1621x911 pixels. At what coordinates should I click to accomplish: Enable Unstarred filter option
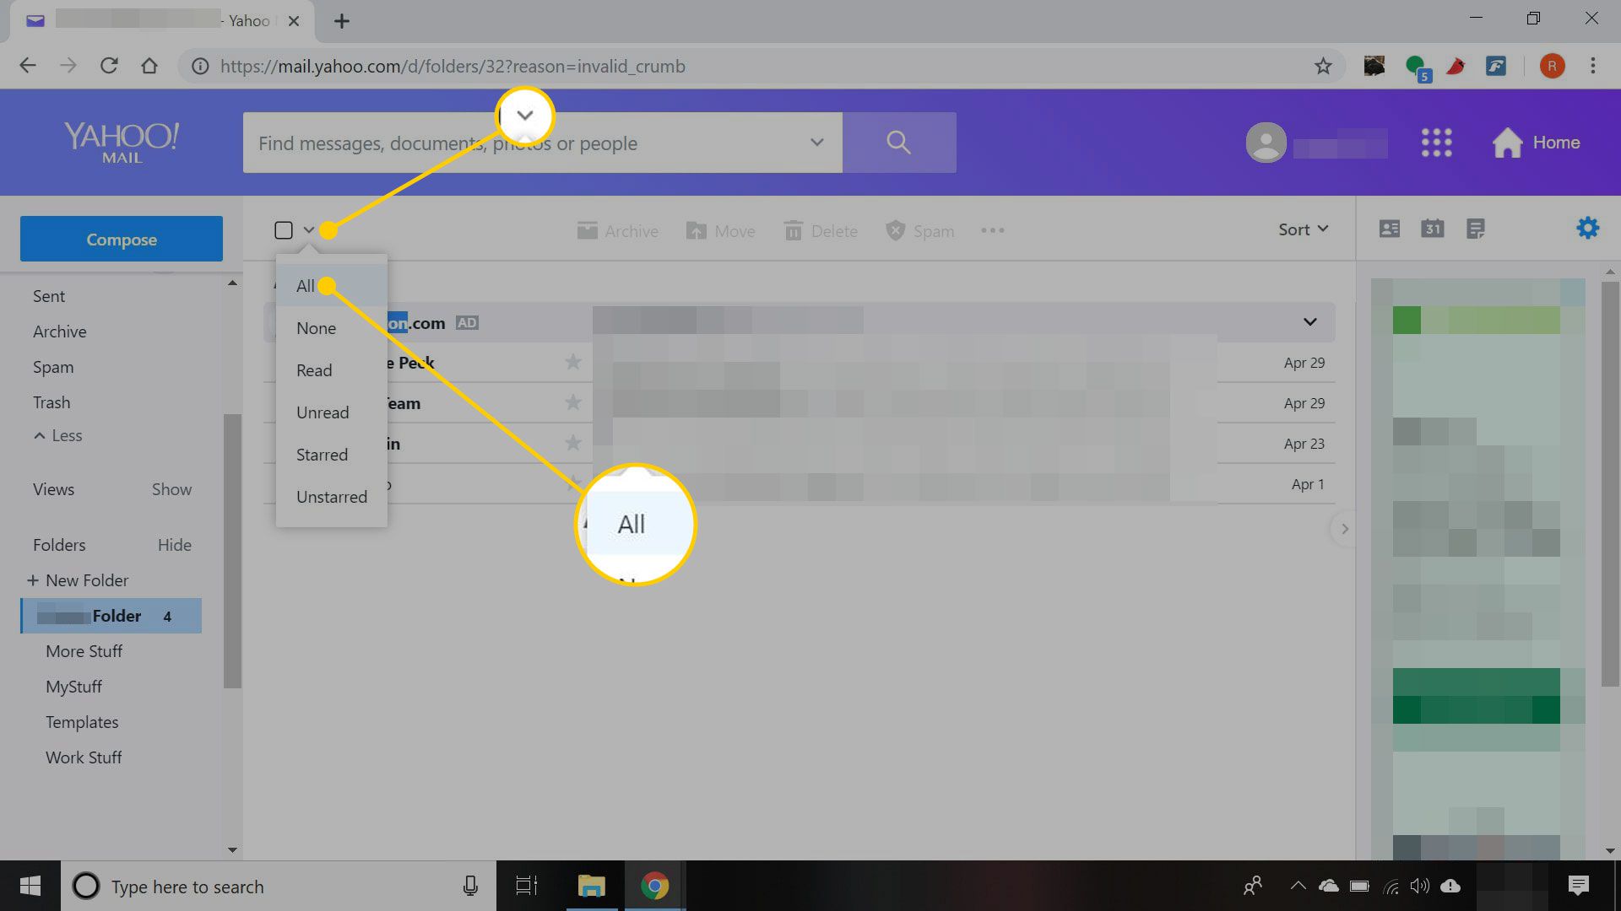click(x=332, y=495)
